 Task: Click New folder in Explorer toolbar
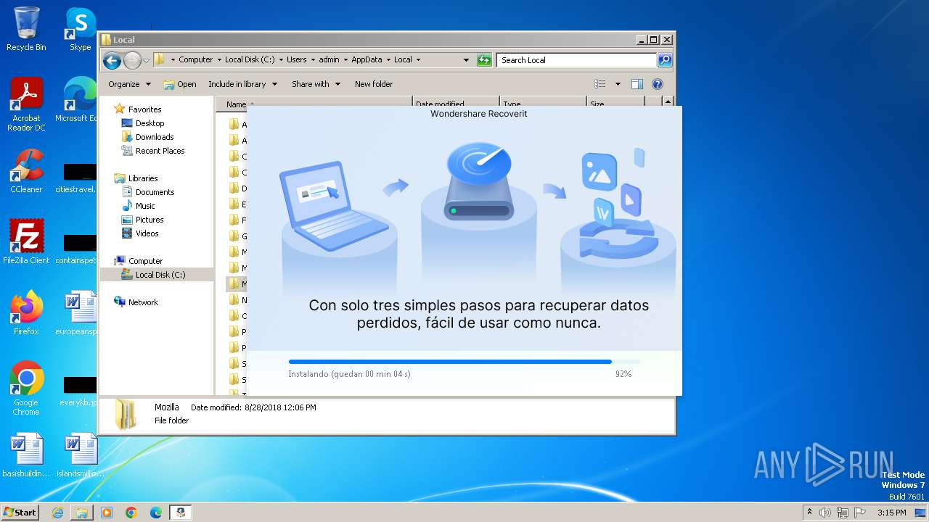(x=374, y=84)
